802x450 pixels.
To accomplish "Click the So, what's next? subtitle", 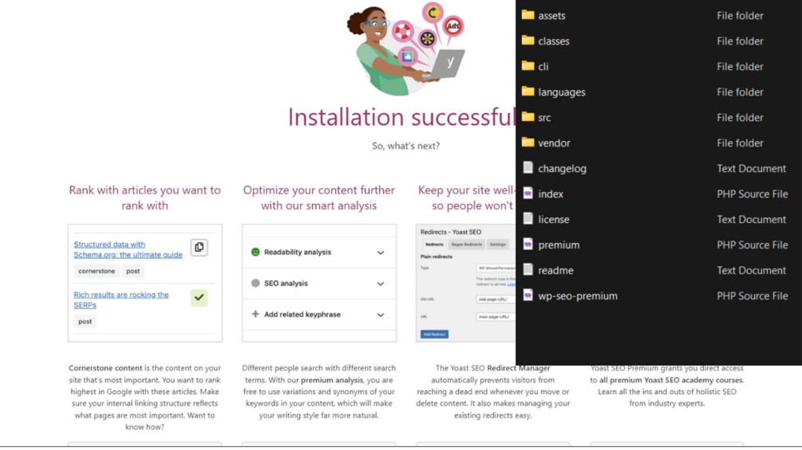I will point(405,146).
